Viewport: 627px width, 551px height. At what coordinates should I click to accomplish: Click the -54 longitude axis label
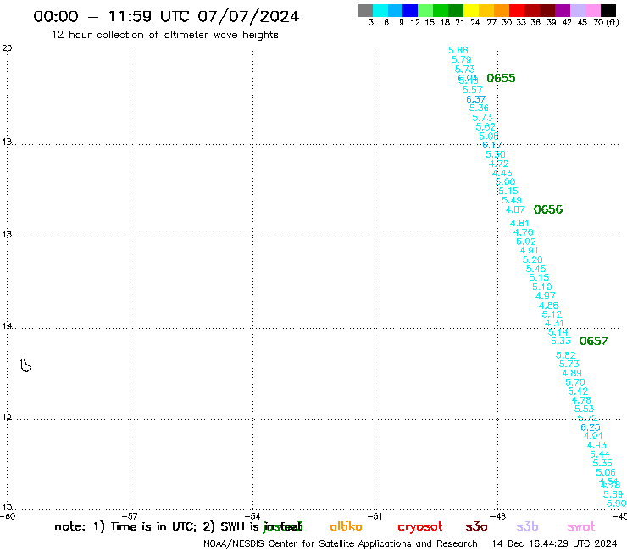pyautogui.click(x=252, y=516)
